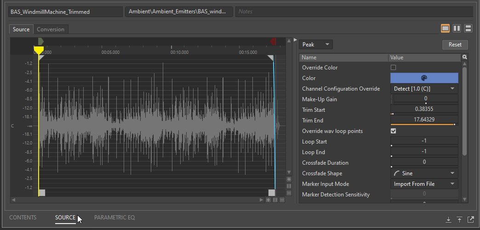This screenshot has height=230, width=480.
Task: Open Channel Configuration Override dropdown
Action: (x=424, y=89)
